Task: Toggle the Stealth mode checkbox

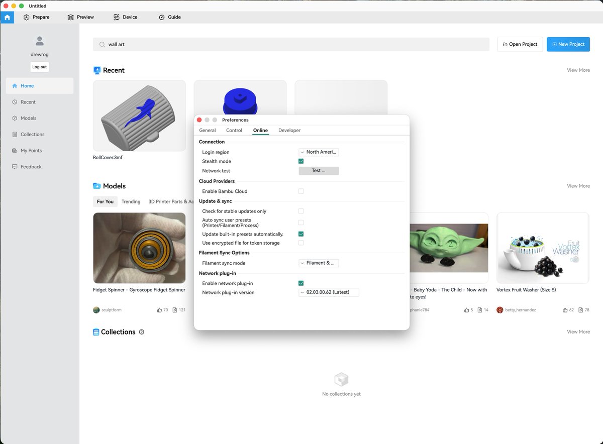Action: (301, 161)
